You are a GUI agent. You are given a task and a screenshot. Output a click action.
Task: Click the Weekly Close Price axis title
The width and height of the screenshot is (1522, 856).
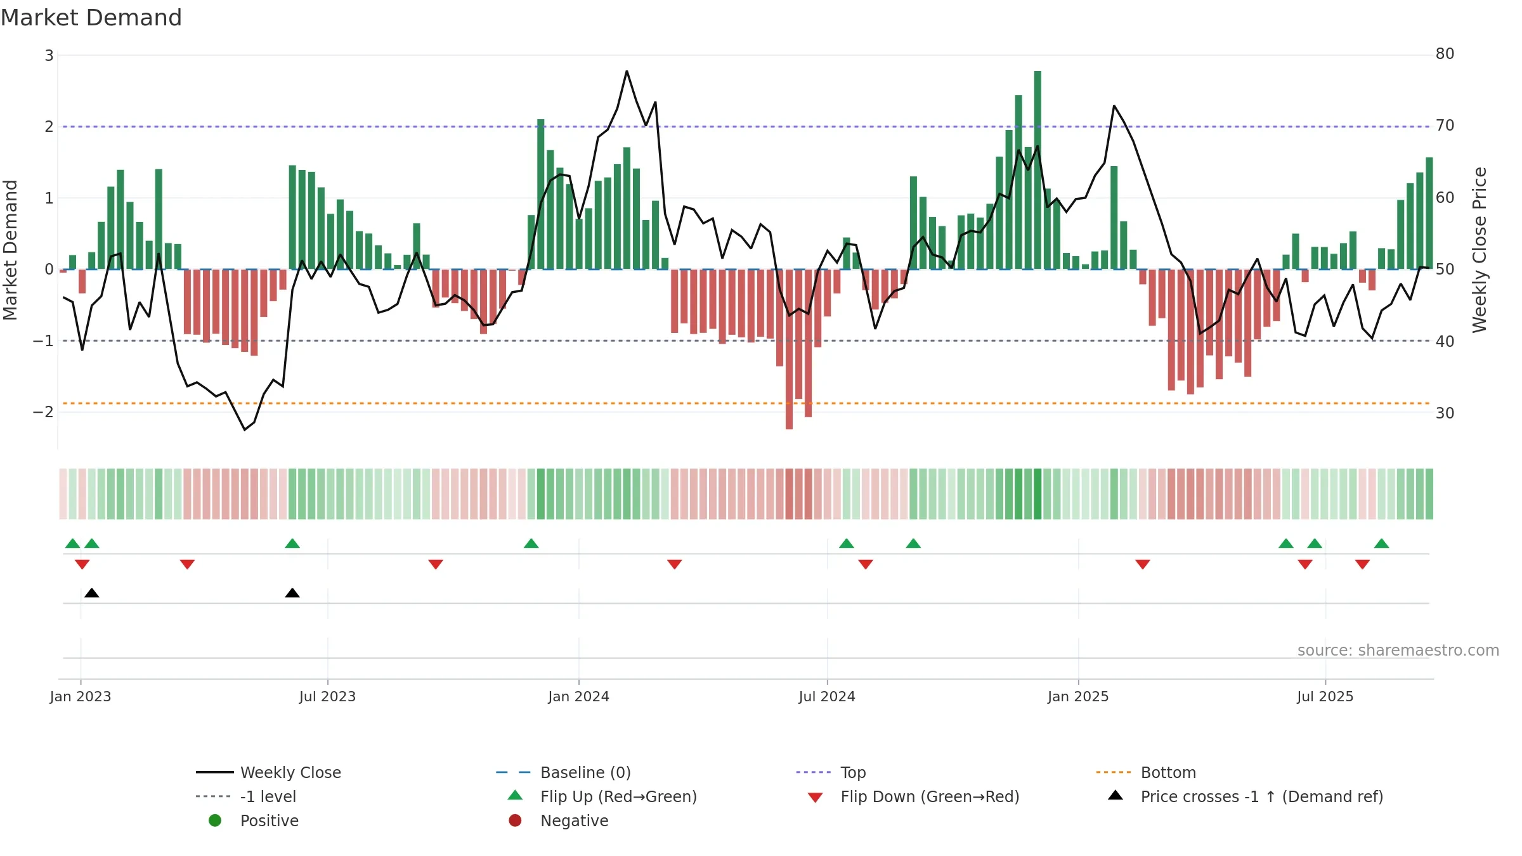pos(1480,250)
